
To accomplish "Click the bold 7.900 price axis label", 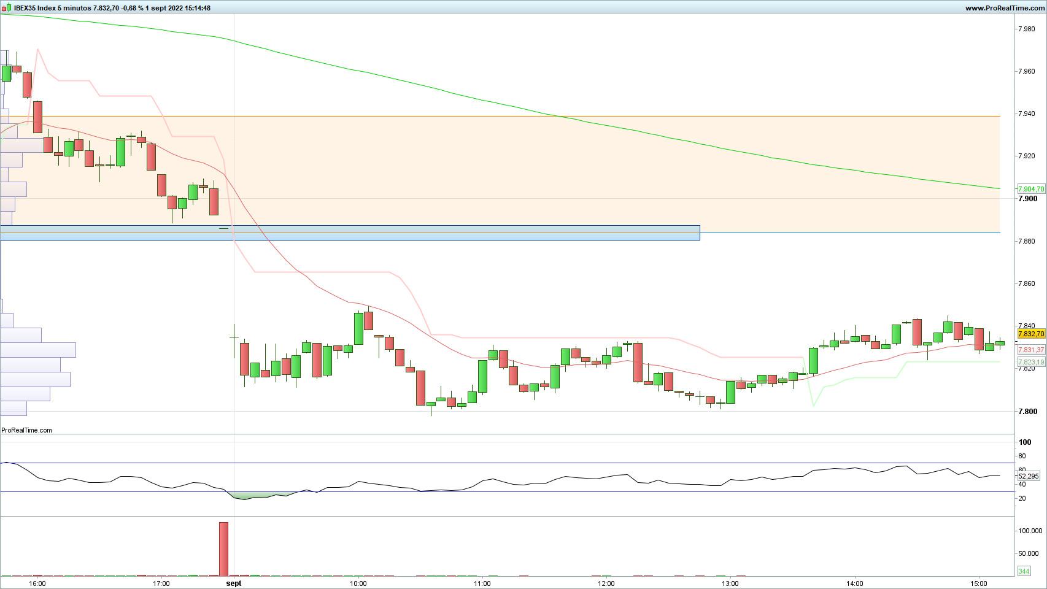I will click(x=1027, y=199).
